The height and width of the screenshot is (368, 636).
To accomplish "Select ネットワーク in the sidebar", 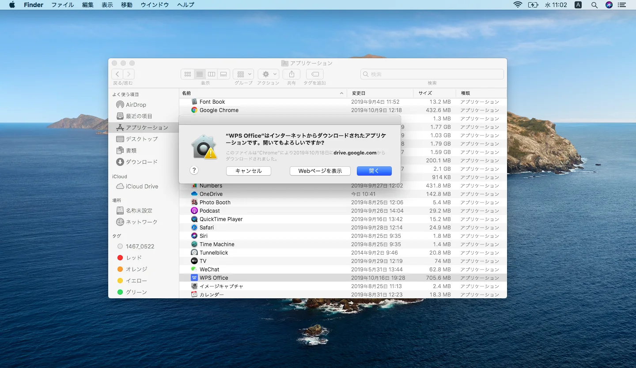I will tap(144, 222).
